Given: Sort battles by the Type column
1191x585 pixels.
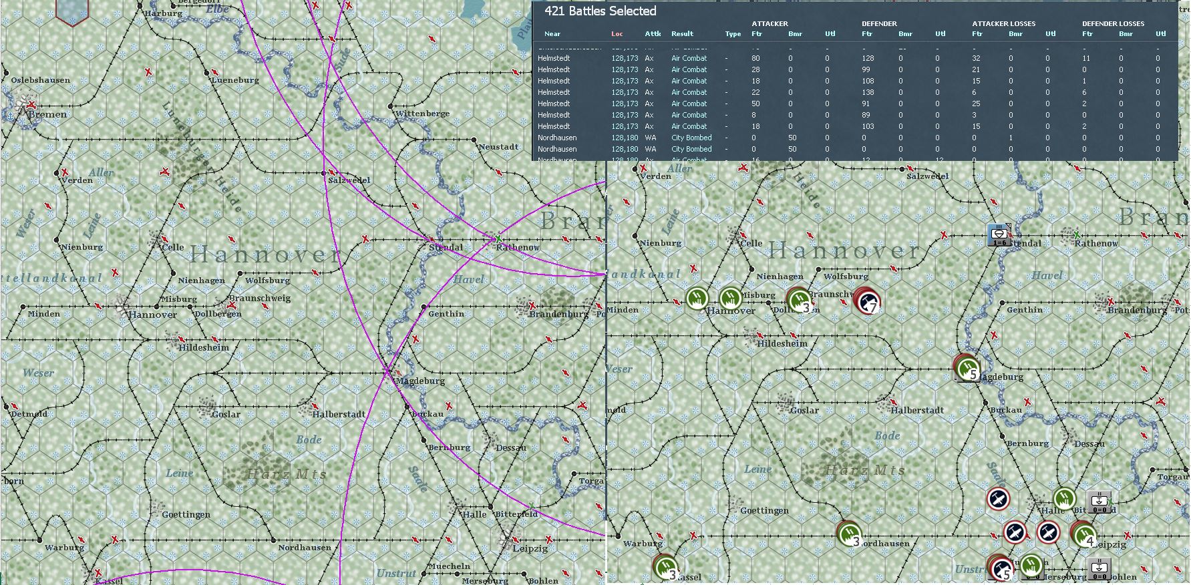Looking at the screenshot, I should click(x=733, y=34).
